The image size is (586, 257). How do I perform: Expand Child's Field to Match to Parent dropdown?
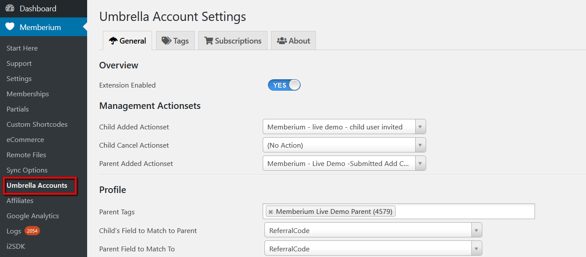coord(373,230)
